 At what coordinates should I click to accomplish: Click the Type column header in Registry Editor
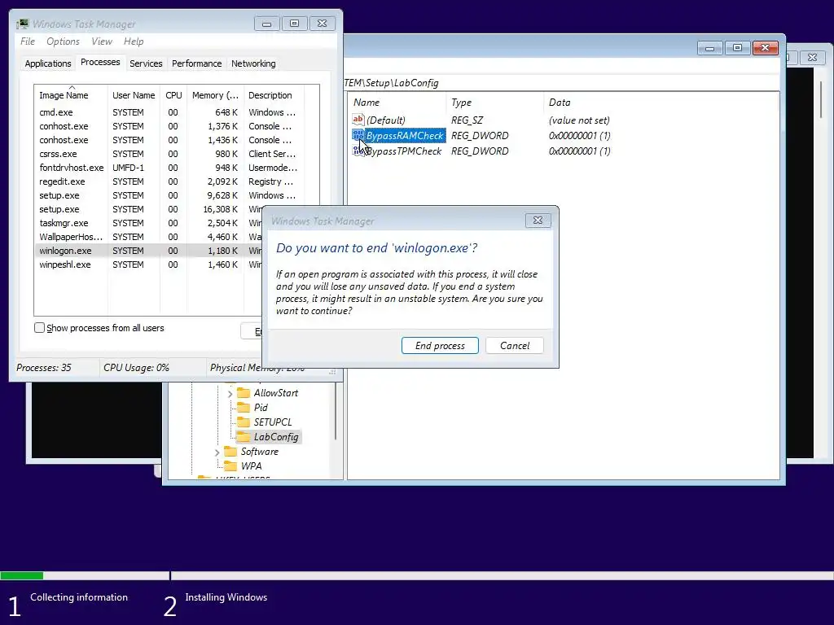(494, 102)
